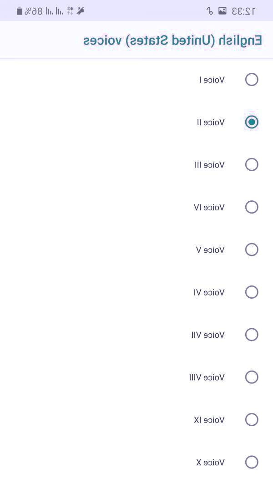Viewport: 273px width, 494px height.
Task: Select the Voice I radio button
Action: tap(252, 80)
